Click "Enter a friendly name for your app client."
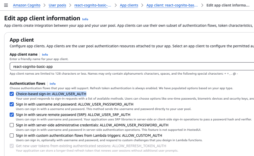The image size is (254, 156). (39, 59)
